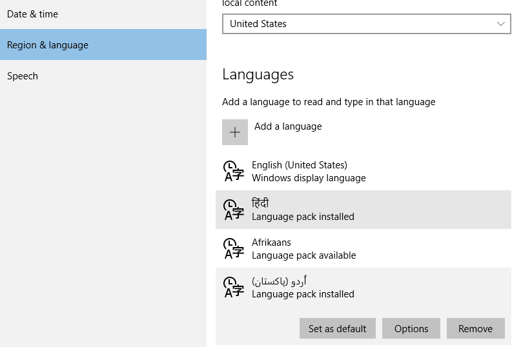
Task: Click the plus icon to add a language
Action: (235, 132)
